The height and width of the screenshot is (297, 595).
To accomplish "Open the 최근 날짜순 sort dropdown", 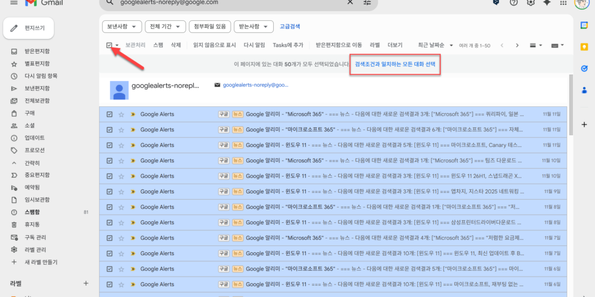I will coord(434,45).
